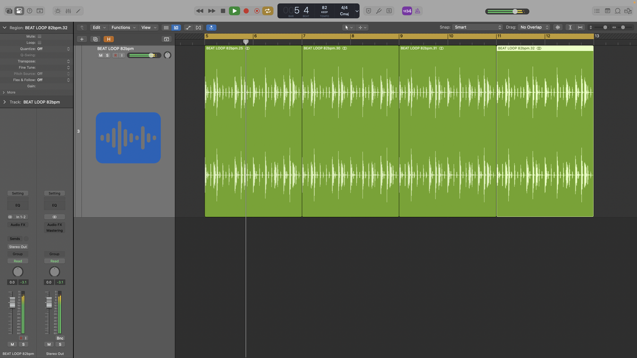
Task: Open the media Browsers icon
Action: click(x=629, y=11)
